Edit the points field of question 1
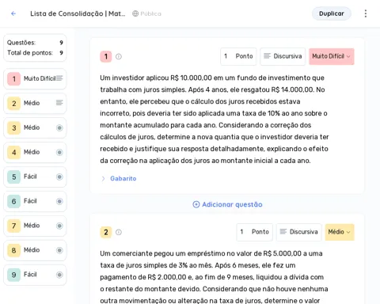 (x=238, y=56)
